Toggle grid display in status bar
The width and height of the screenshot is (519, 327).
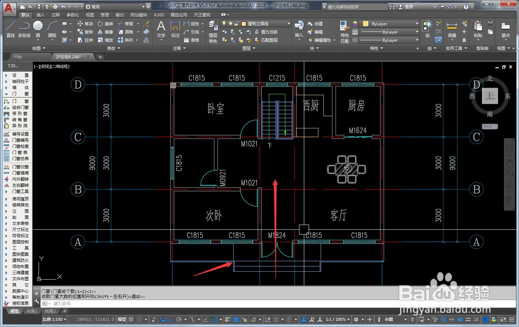click(x=131, y=319)
